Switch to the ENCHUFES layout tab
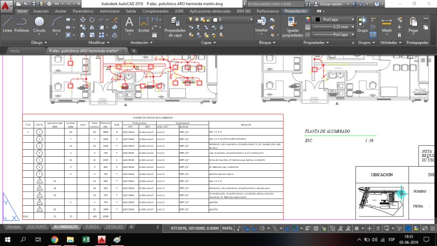 [x=37, y=227]
